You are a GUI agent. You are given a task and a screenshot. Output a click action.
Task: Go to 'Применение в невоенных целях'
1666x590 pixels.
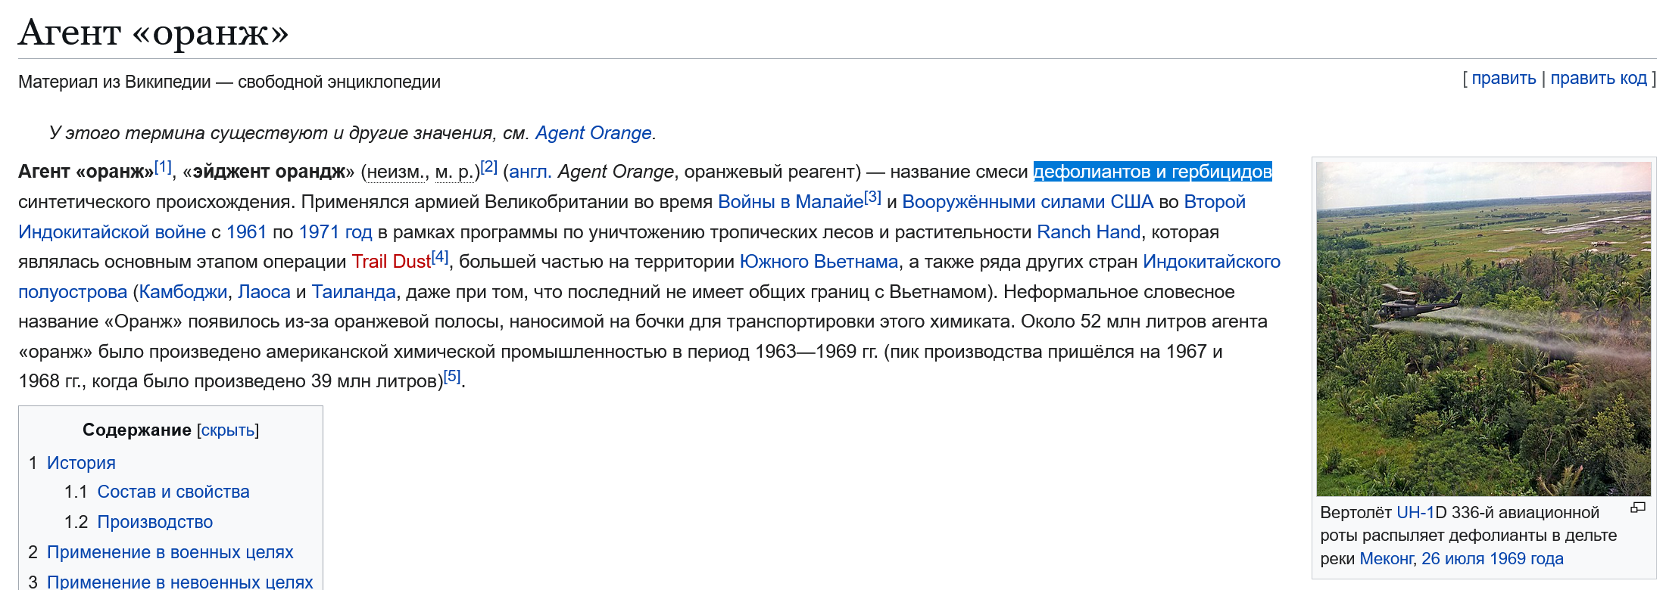tap(179, 582)
